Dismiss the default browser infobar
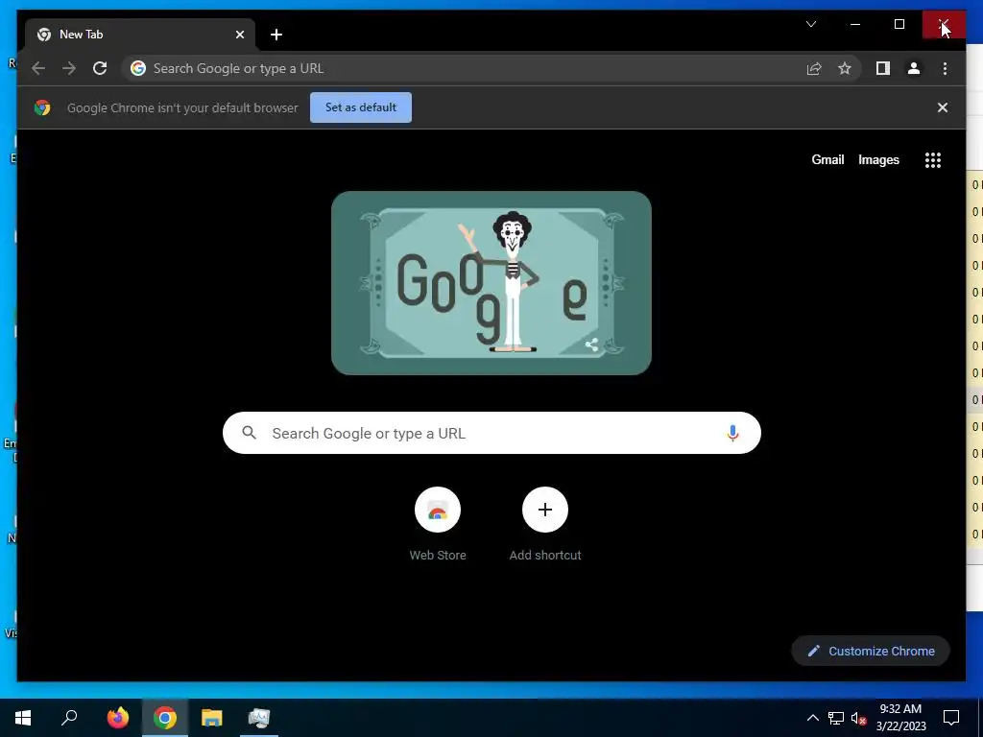 coord(943,107)
